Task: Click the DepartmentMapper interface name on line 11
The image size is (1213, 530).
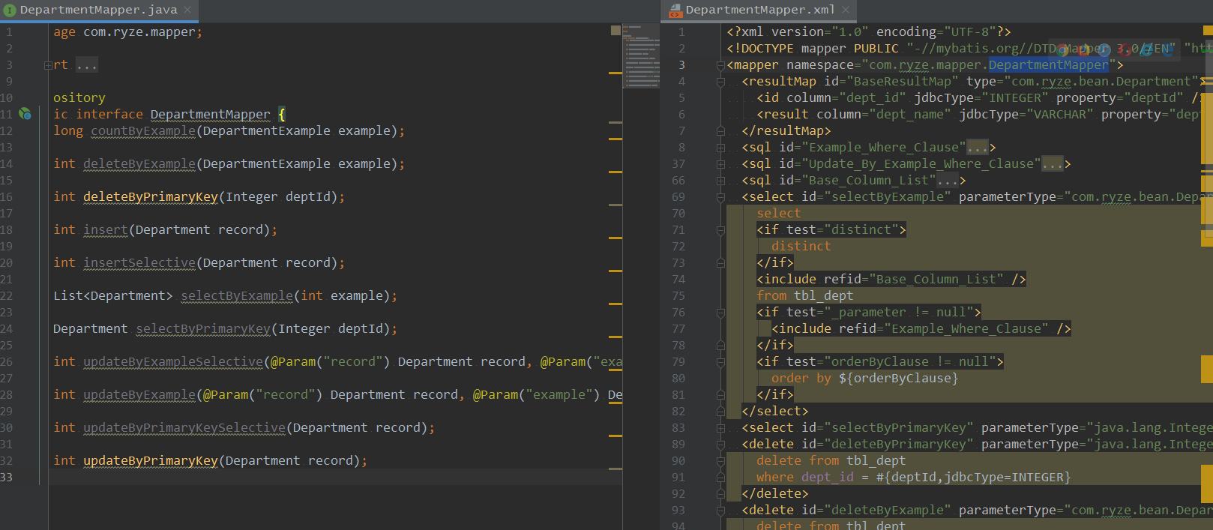Action: (x=211, y=115)
